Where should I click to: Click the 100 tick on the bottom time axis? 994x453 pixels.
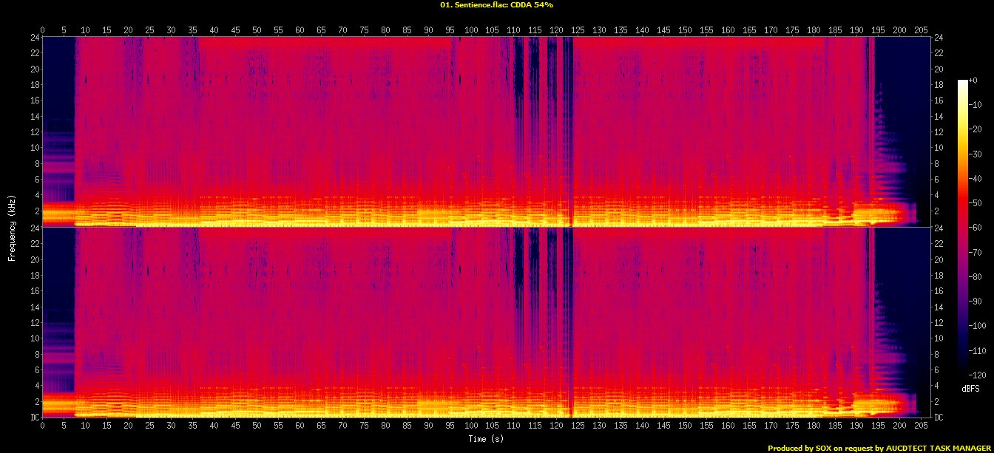coord(471,426)
